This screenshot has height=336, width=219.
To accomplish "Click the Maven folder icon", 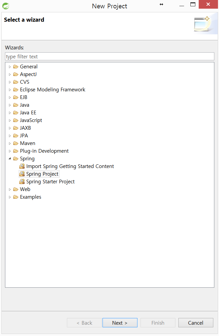I will (x=16, y=143).
